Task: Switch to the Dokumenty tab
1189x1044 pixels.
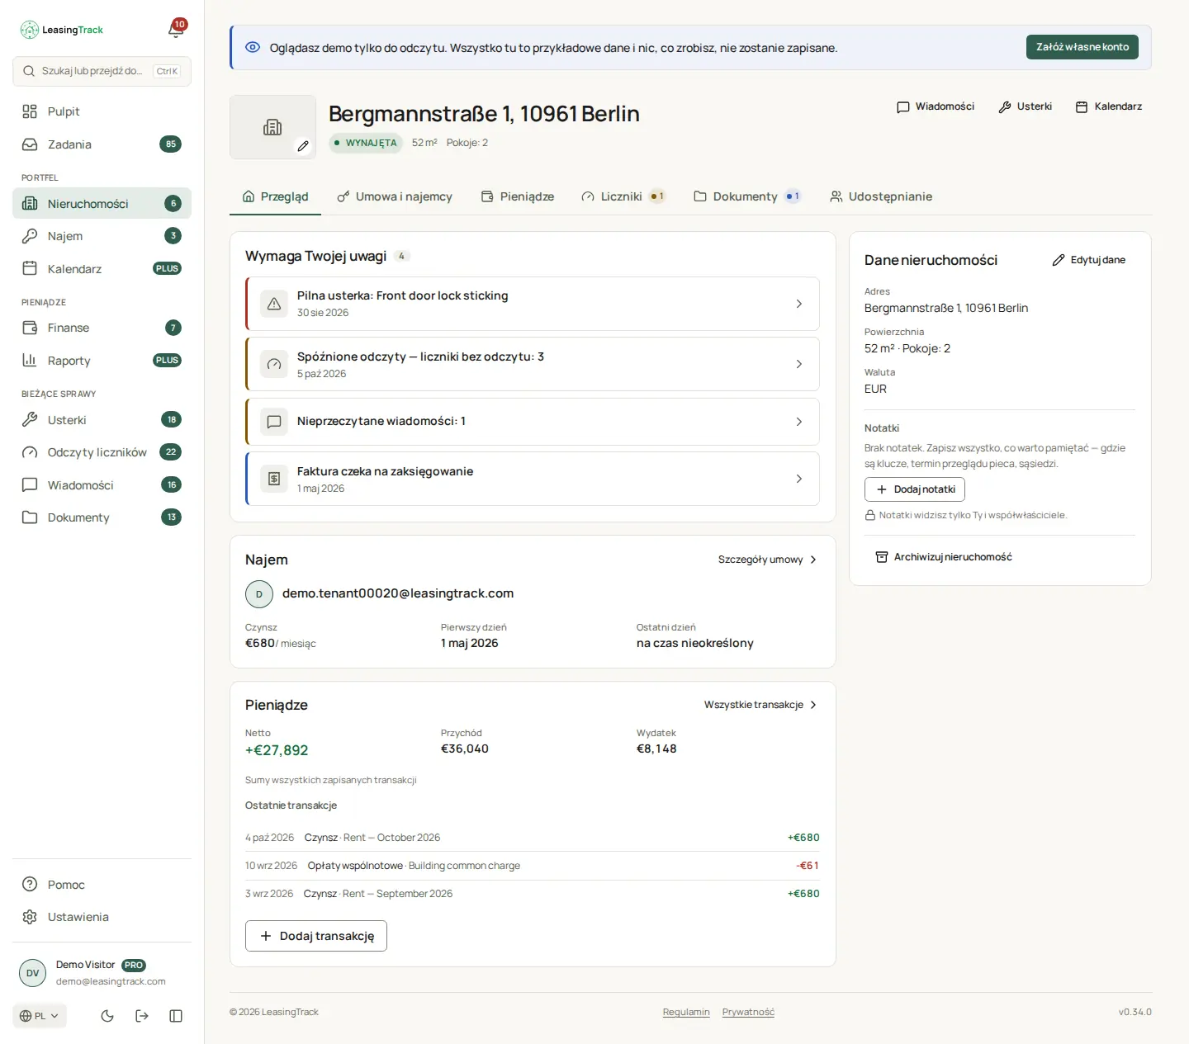Action: pyautogui.click(x=747, y=196)
